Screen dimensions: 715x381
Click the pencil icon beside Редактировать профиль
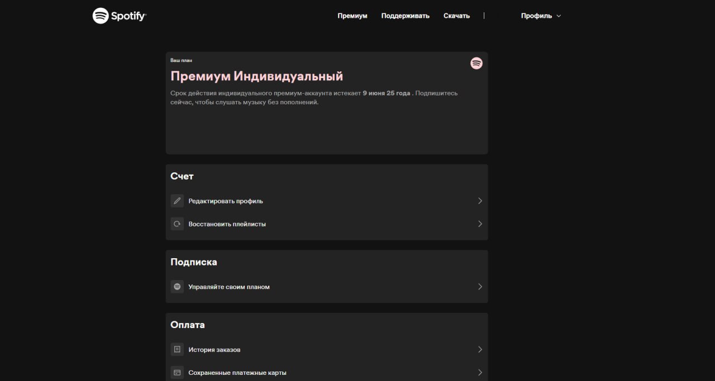tap(177, 201)
